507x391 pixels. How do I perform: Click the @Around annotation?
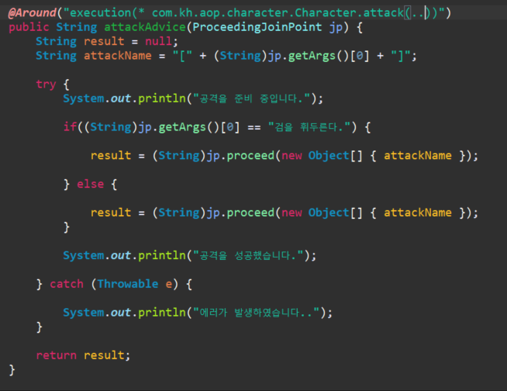(x=33, y=13)
